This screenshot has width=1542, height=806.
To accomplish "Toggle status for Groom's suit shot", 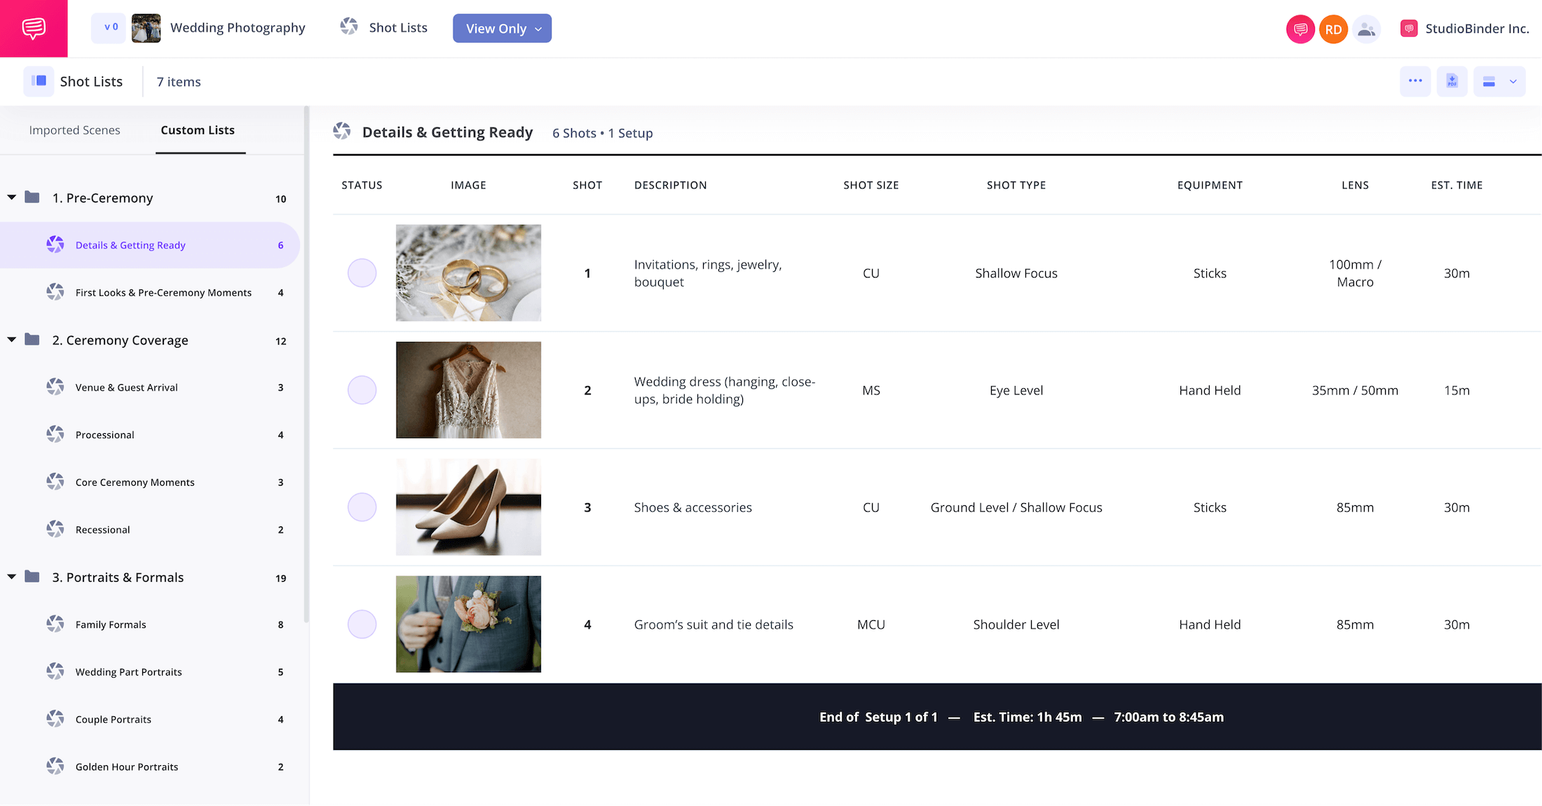I will tap(362, 624).
